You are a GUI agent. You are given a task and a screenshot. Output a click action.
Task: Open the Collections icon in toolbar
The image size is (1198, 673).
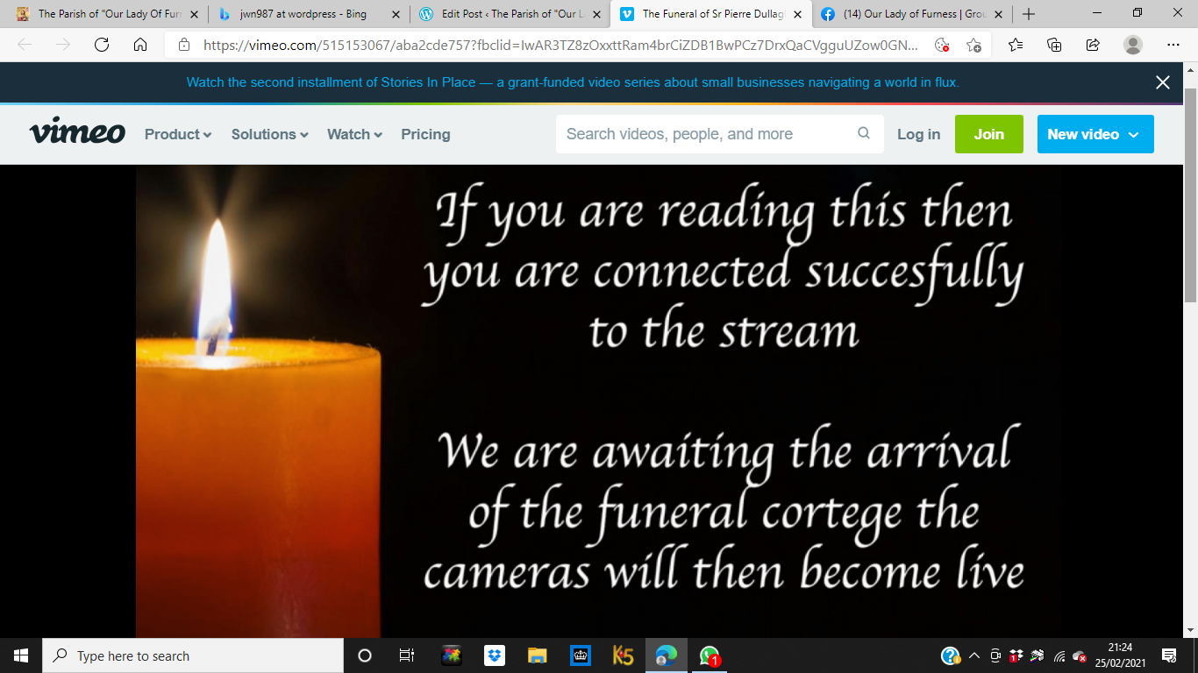click(1054, 46)
